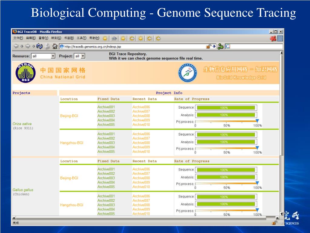The height and width of the screenshot is (233, 310).
Task: Open the Back history dropdown arrow
Action: point(22,46)
